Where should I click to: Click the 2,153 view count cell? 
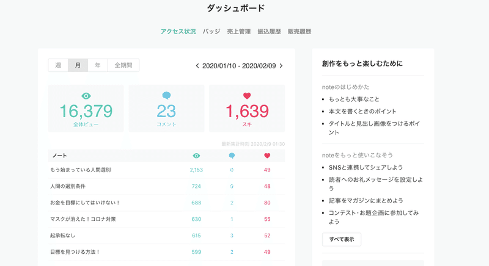196,170
